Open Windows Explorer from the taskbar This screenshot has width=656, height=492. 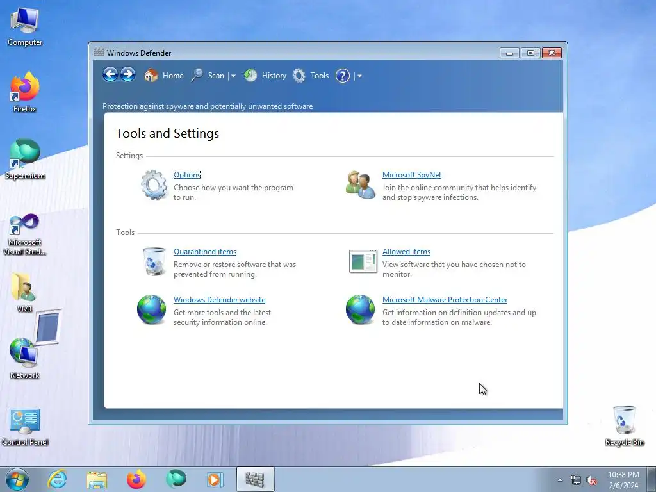click(x=97, y=479)
